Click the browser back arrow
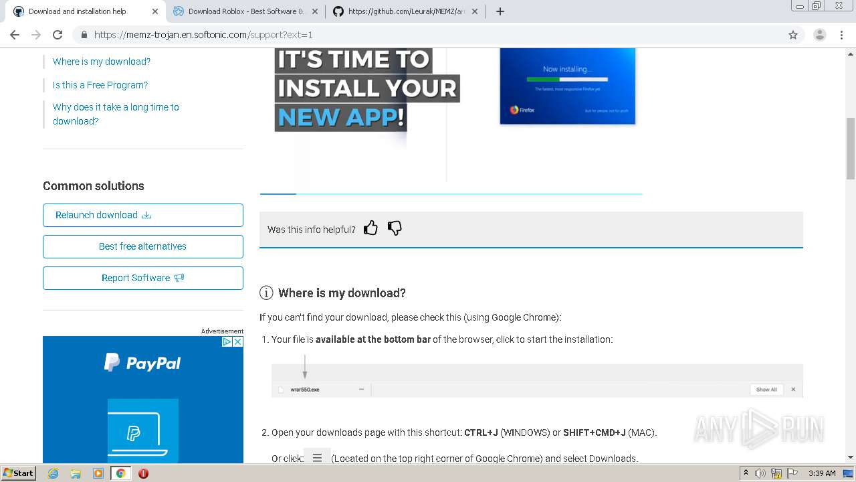Viewport: 856px width, 482px height. coord(15,35)
